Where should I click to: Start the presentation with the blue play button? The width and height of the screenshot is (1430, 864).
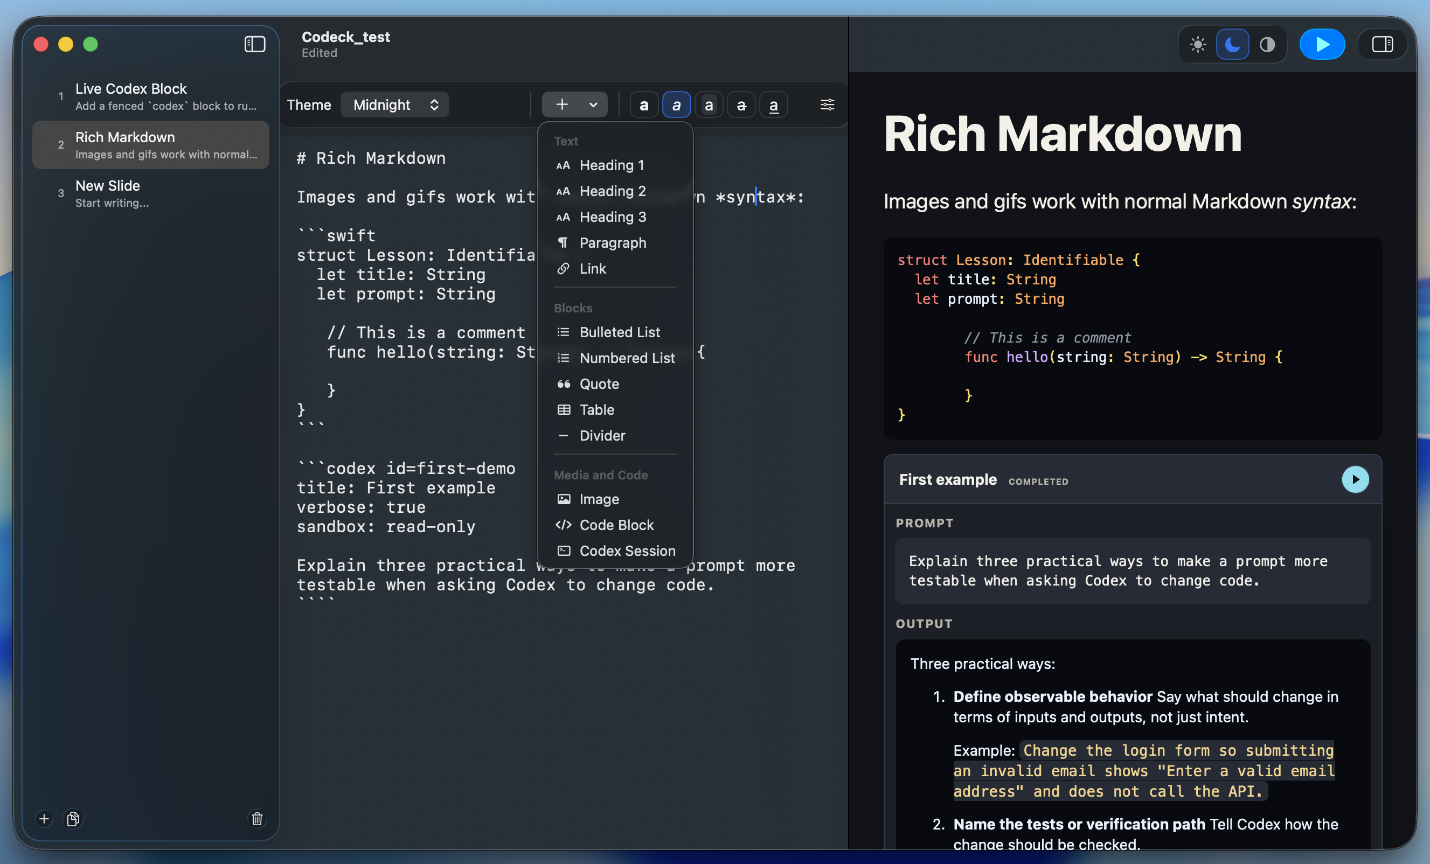tap(1322, 44)
